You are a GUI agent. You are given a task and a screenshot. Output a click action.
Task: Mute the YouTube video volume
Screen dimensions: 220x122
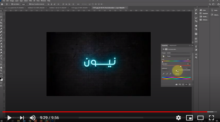tap(33, 118)
